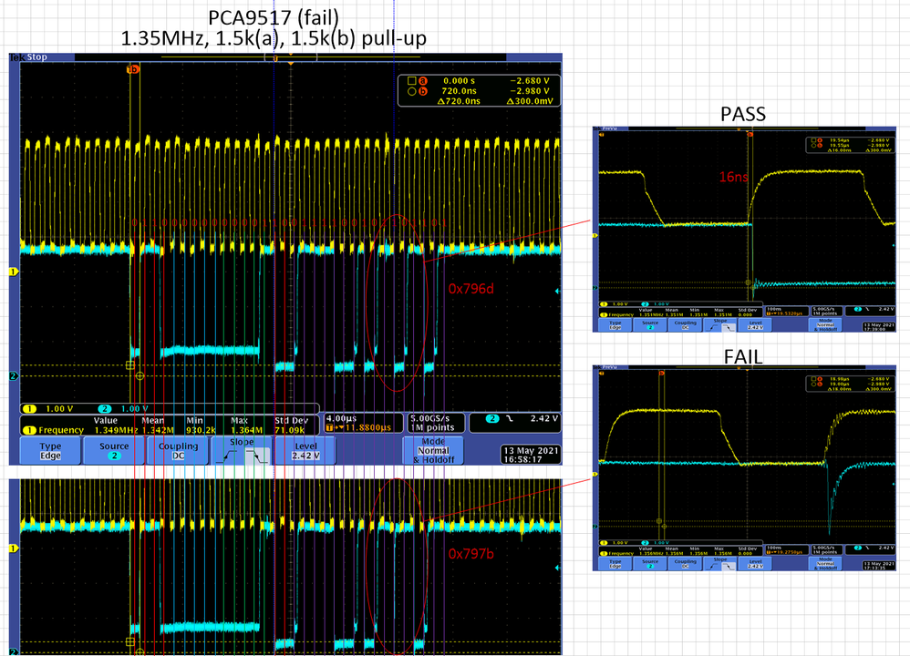Click the red 0x797b annotation text
This screenshot has width=910, height=656.
pos(471,554)
